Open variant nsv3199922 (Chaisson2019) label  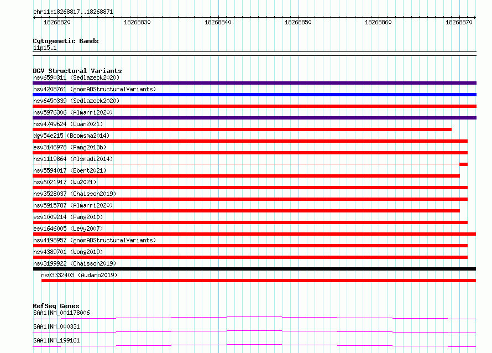click(x=75, y=263)
